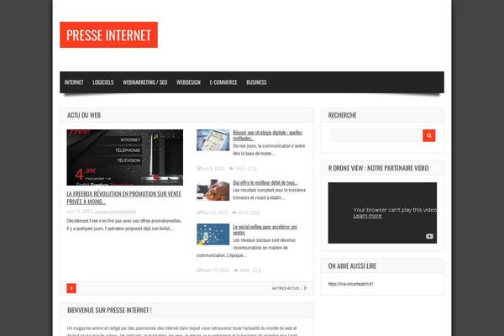Viewport: 504px width, 336px height.
Task: Click the 'Bienvenue sur Presse Internet !' heading
Action: tap(109, 310)
